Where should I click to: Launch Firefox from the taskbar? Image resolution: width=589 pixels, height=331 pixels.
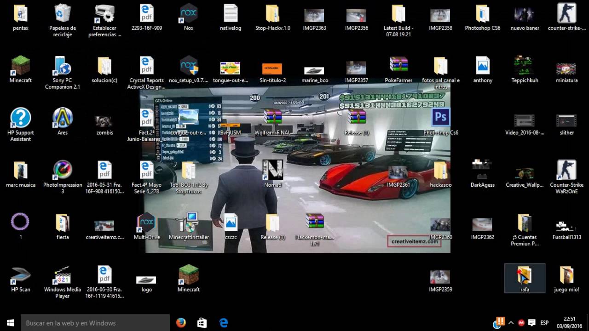click(x=181, y=323)
